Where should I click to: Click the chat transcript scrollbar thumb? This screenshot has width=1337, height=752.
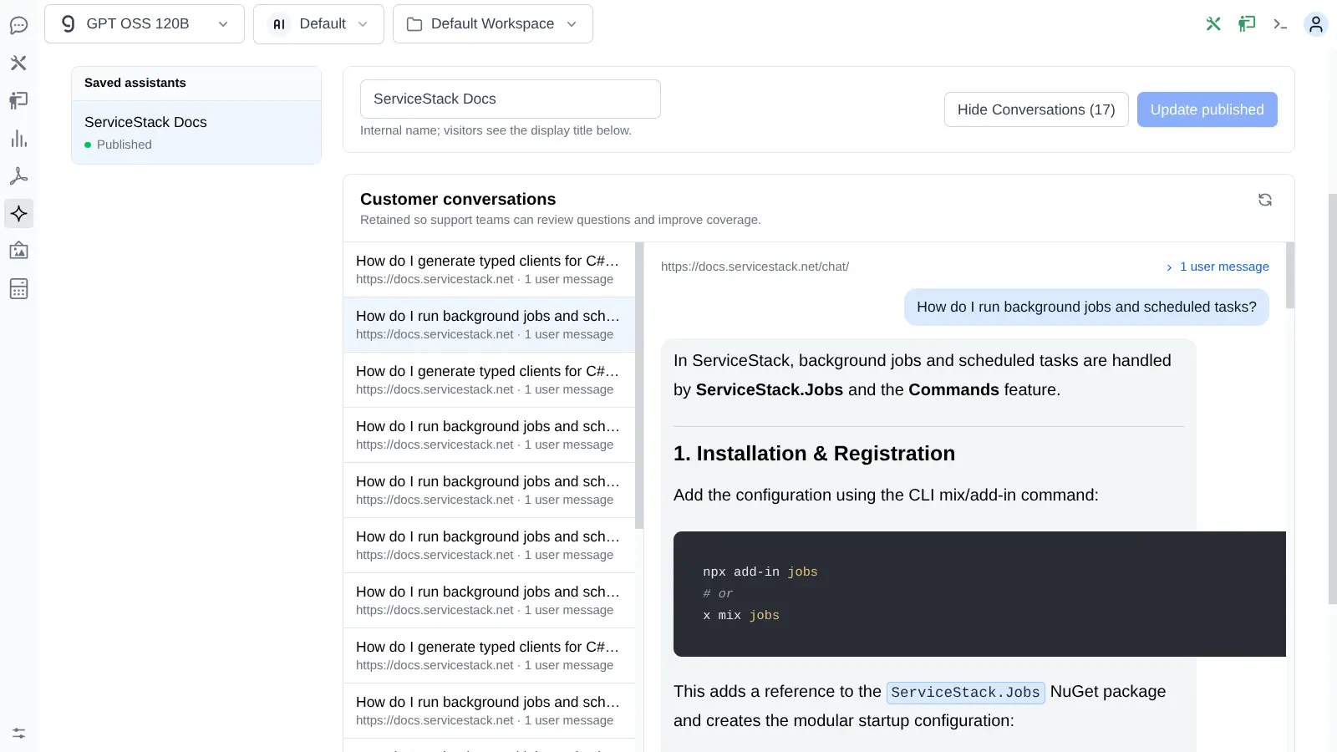pos(1290,276)
